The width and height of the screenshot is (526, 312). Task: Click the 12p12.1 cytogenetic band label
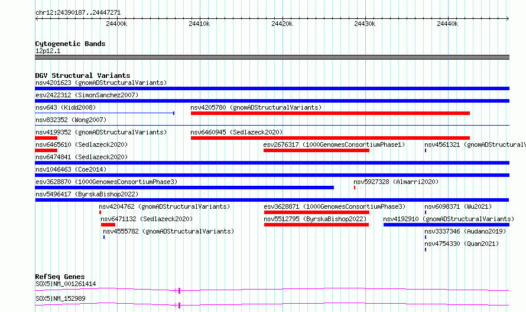tap(48, 51)
